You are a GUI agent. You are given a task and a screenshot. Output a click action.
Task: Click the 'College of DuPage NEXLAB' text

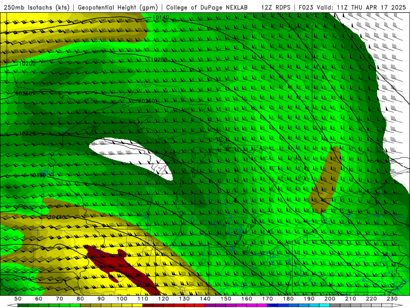pos(207,7)
